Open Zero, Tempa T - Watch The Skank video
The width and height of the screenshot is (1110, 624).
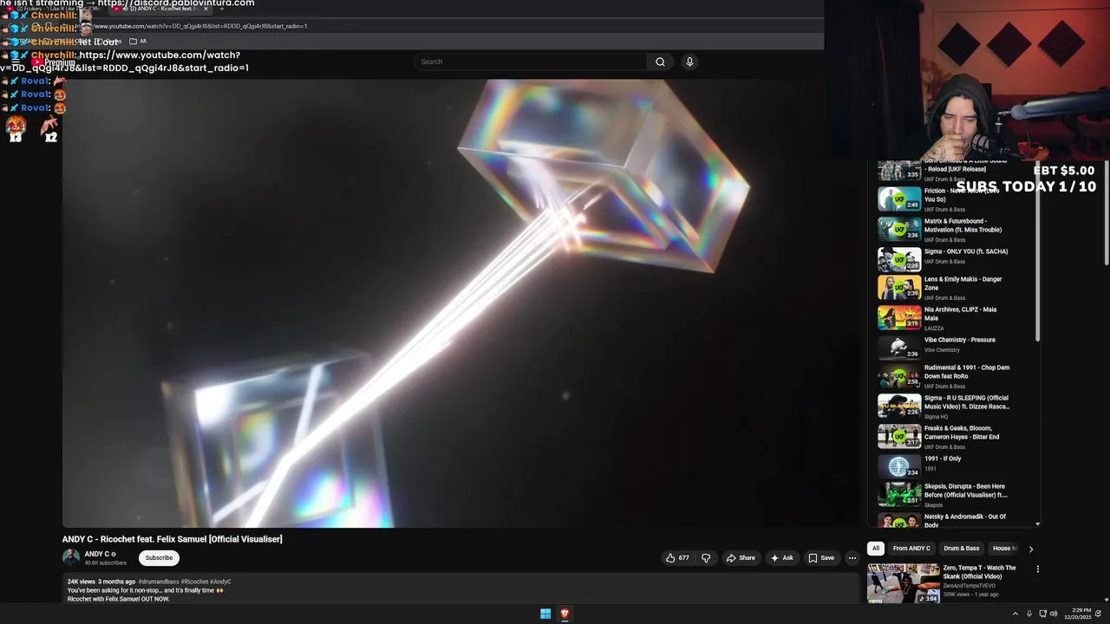[904, 583]
